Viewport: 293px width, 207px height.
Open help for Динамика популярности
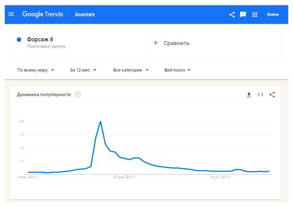coord(78,95)
